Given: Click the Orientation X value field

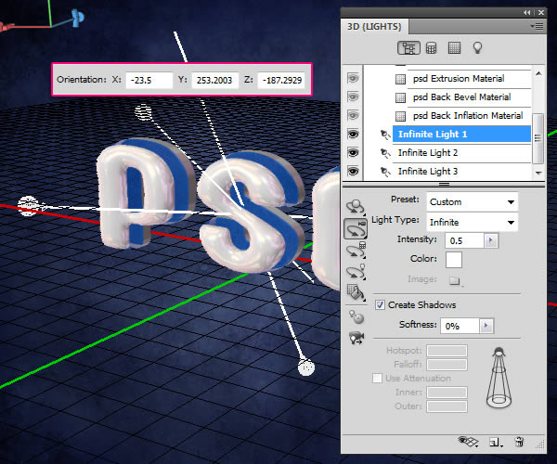Looking at the screenshot, I should [x=149, y=81].
